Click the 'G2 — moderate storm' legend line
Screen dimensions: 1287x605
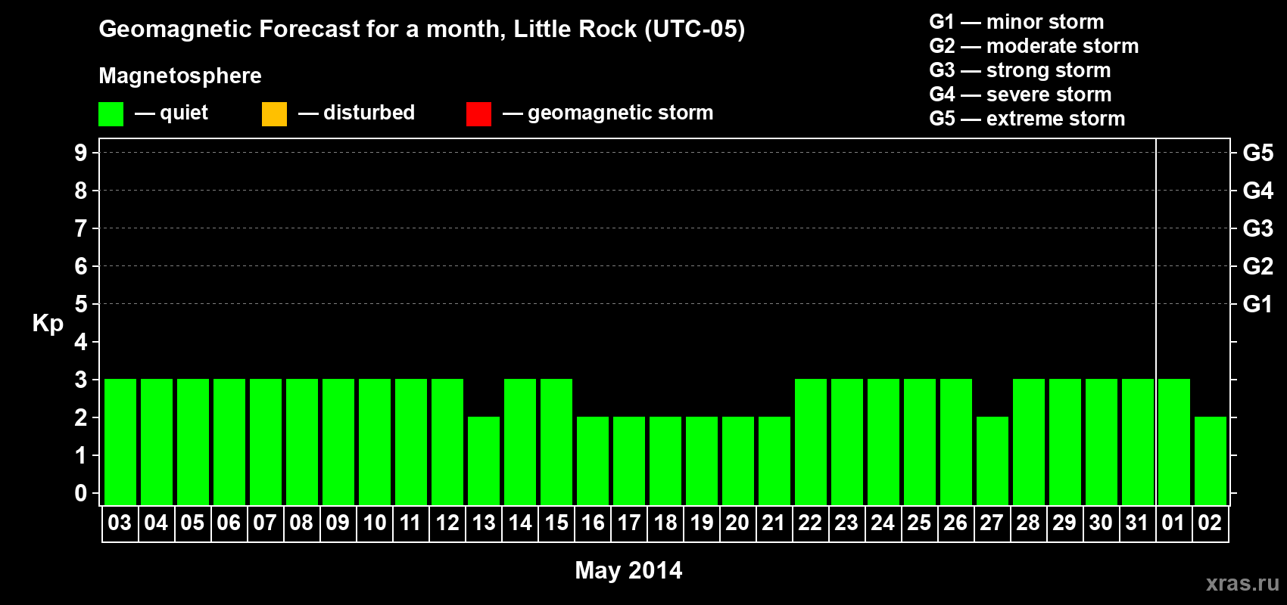pos(1033,46)
